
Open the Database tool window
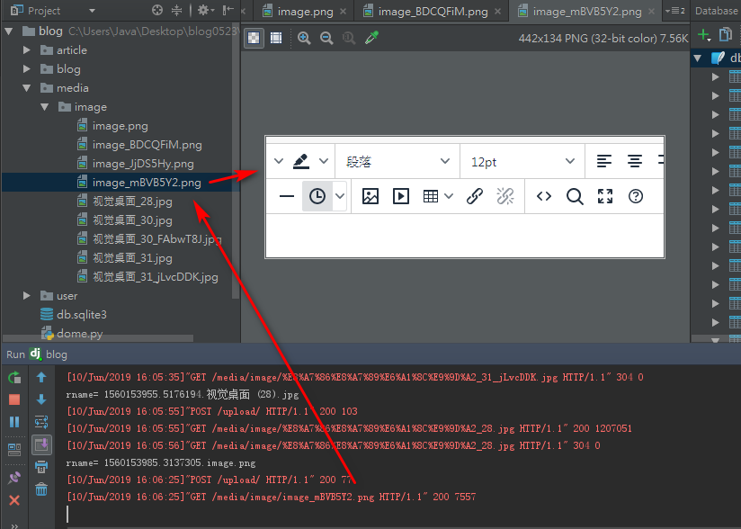(718, 11)
